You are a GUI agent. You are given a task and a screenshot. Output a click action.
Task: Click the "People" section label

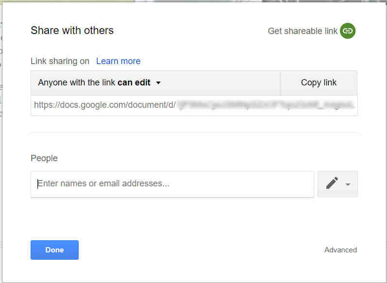pyautogui.click(x=44, y=158)
